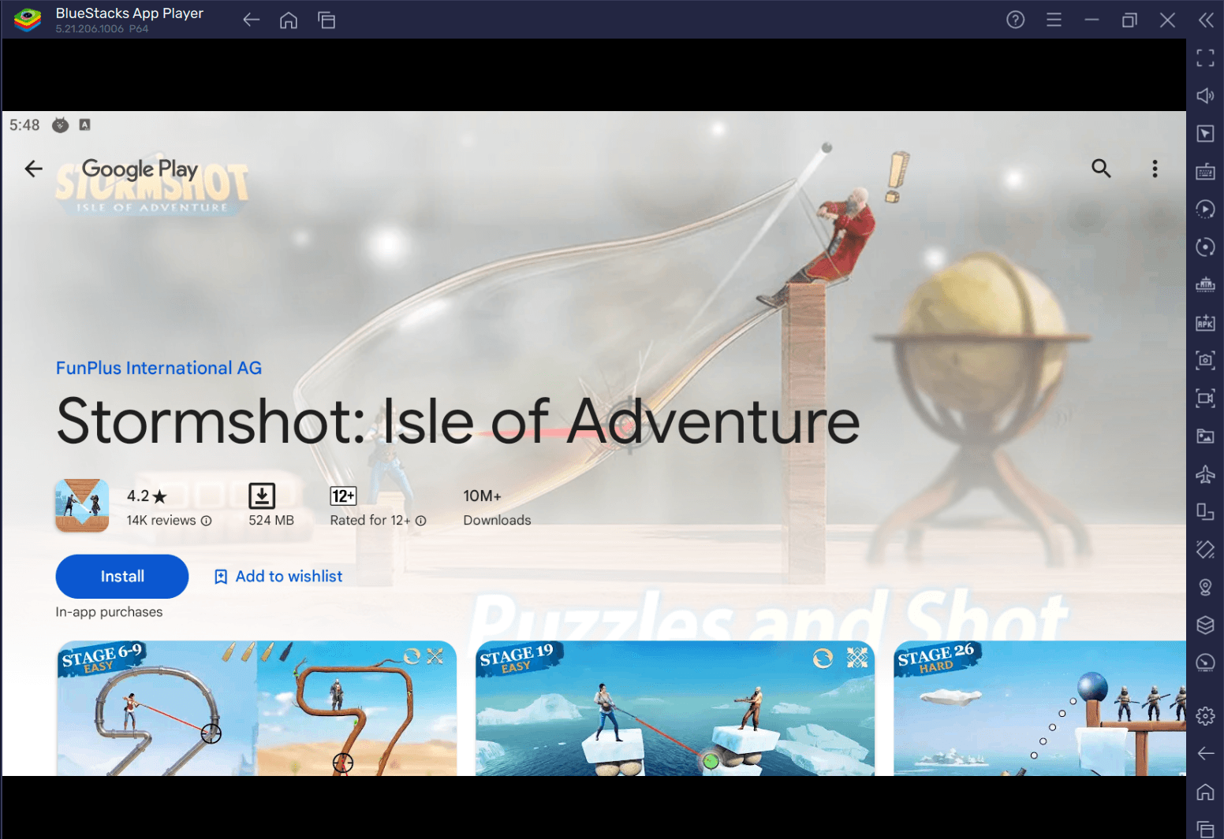Install Stormshot: Isle of Adventure
This screenshot has height=839, width=1224.
(x=122, y=576)
